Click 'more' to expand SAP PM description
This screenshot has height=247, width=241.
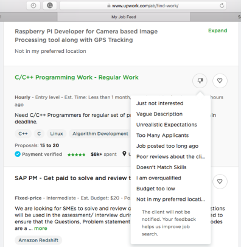tap(41, 228)
